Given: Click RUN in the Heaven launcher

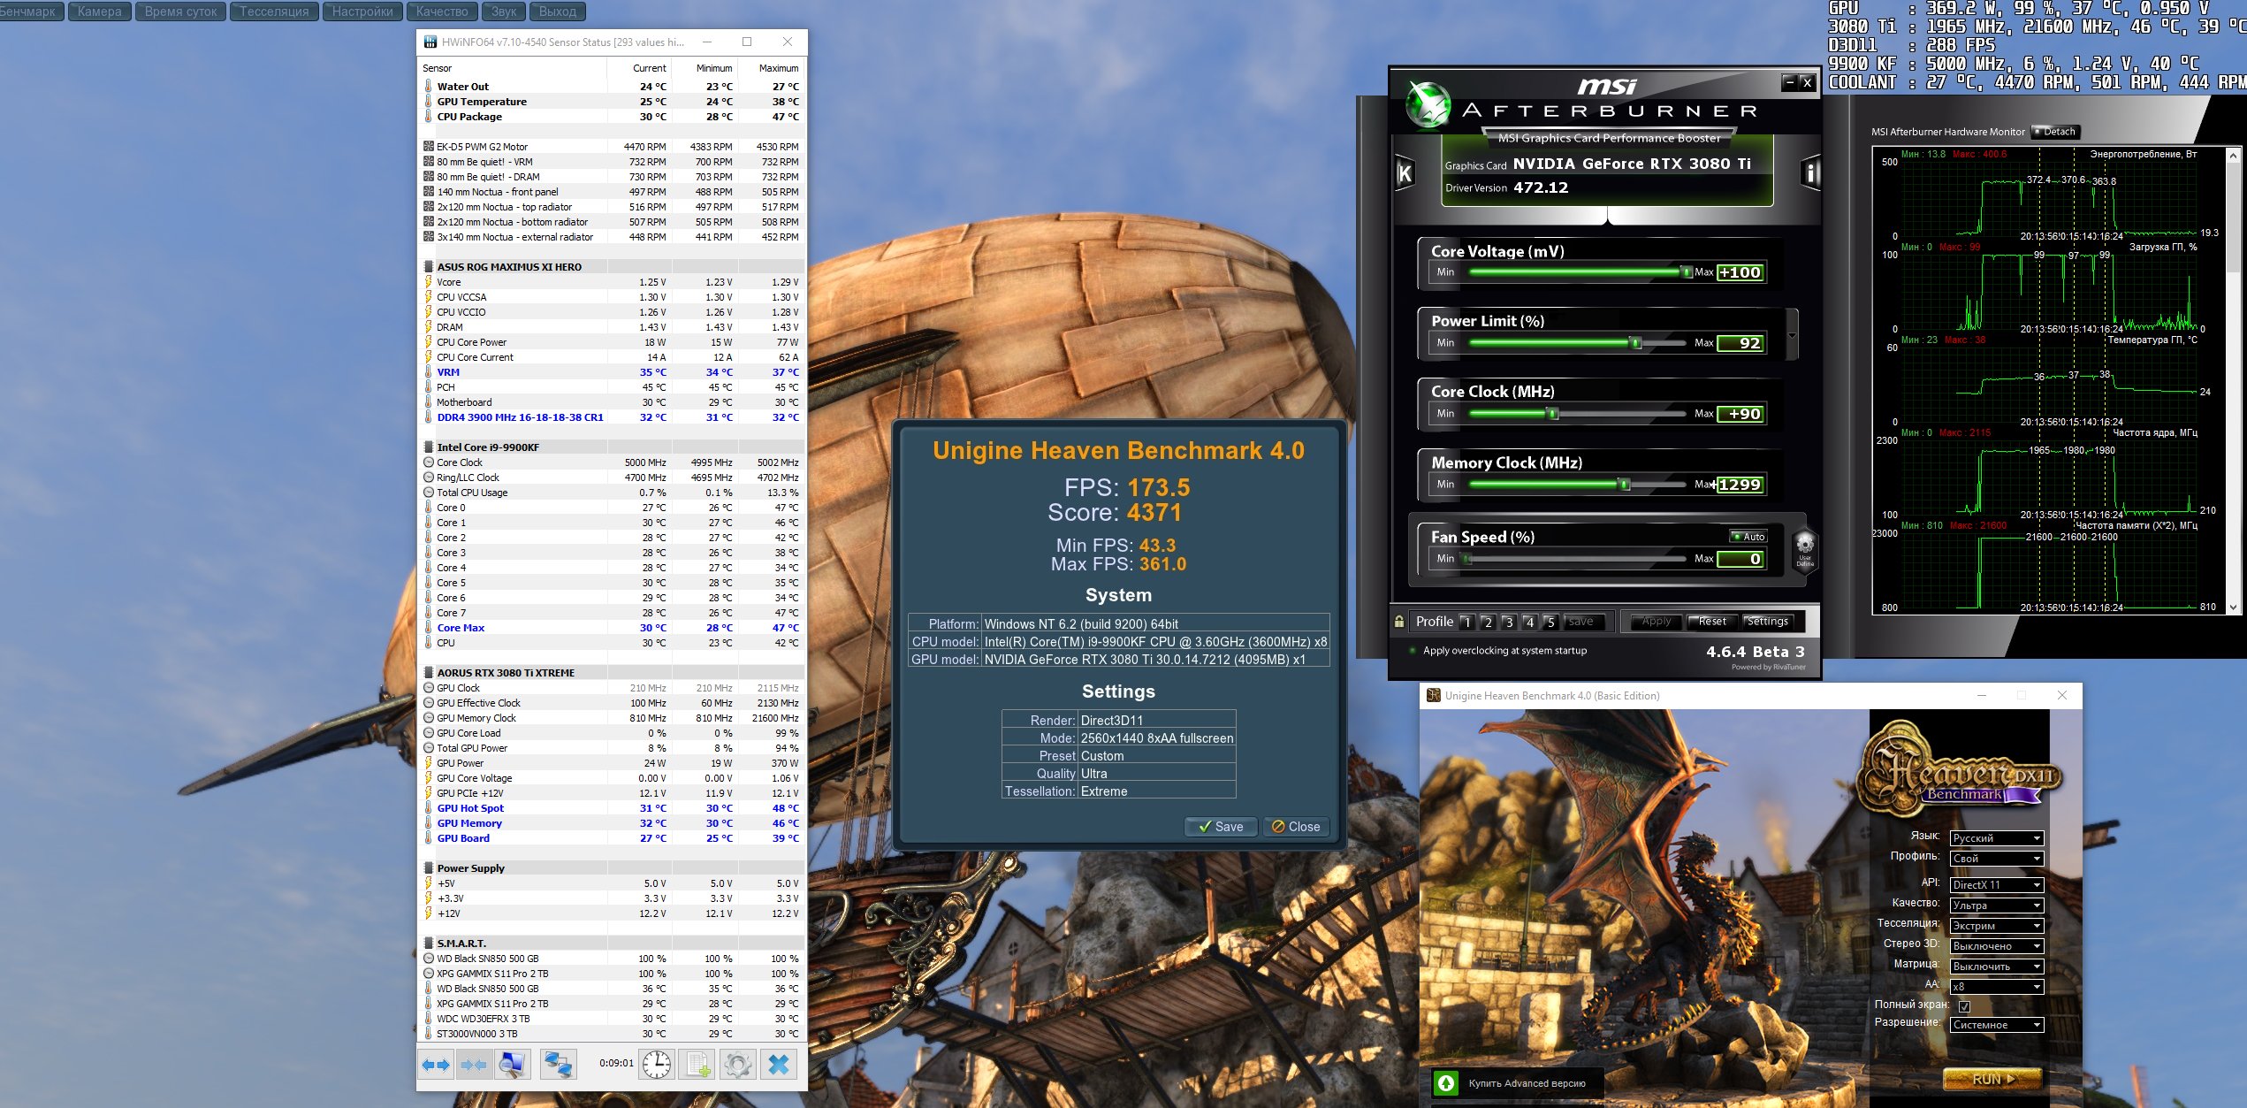Looking at the screenshot, I should point(1992,1079).
